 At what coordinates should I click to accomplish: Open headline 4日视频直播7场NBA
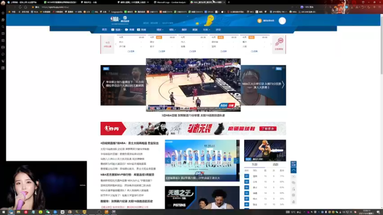(129, 143)
